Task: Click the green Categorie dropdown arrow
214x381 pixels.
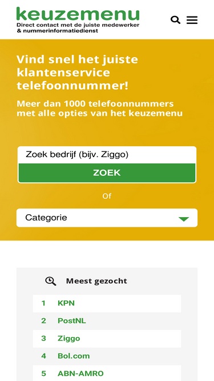Action: (184, 219)
